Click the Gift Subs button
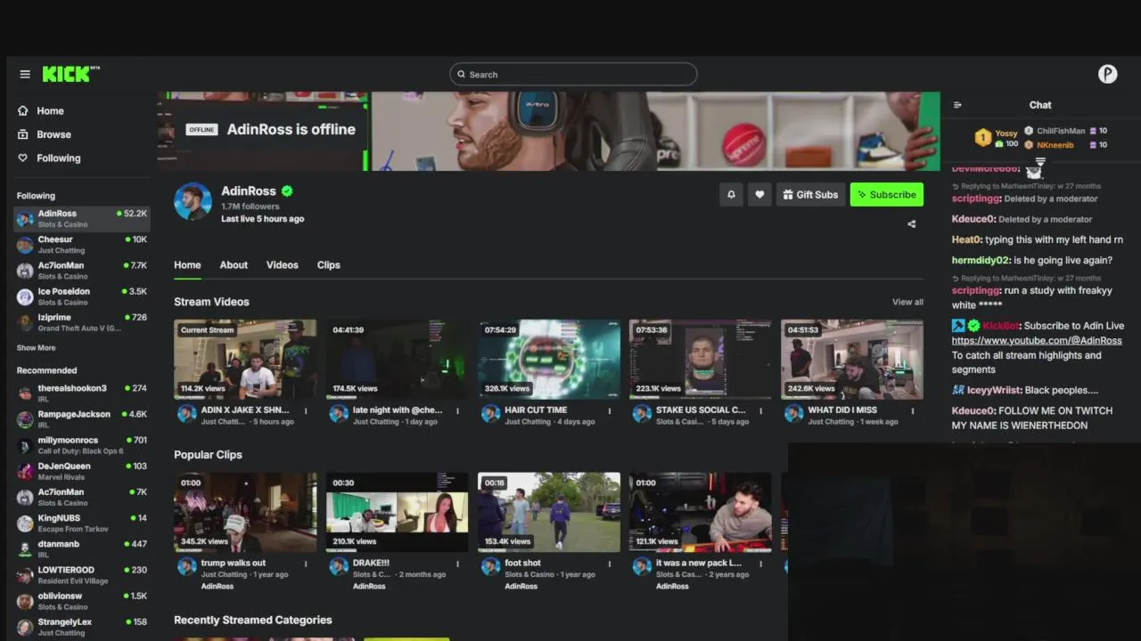The height and width of the screenshot is (641, 1141). (811, 195)
